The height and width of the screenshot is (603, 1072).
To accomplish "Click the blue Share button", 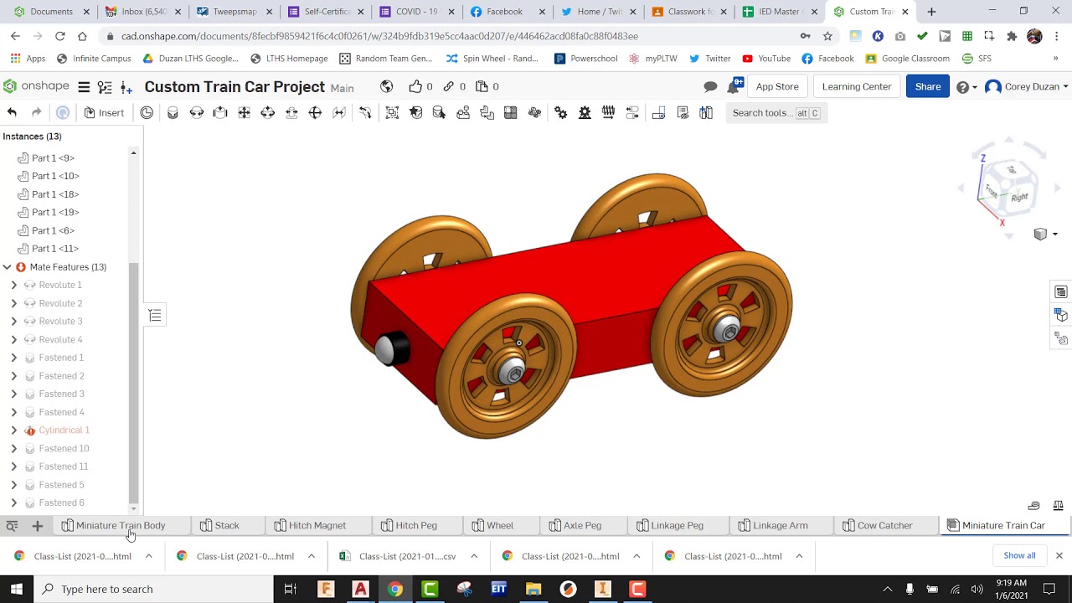I will [x=928, y=87].
